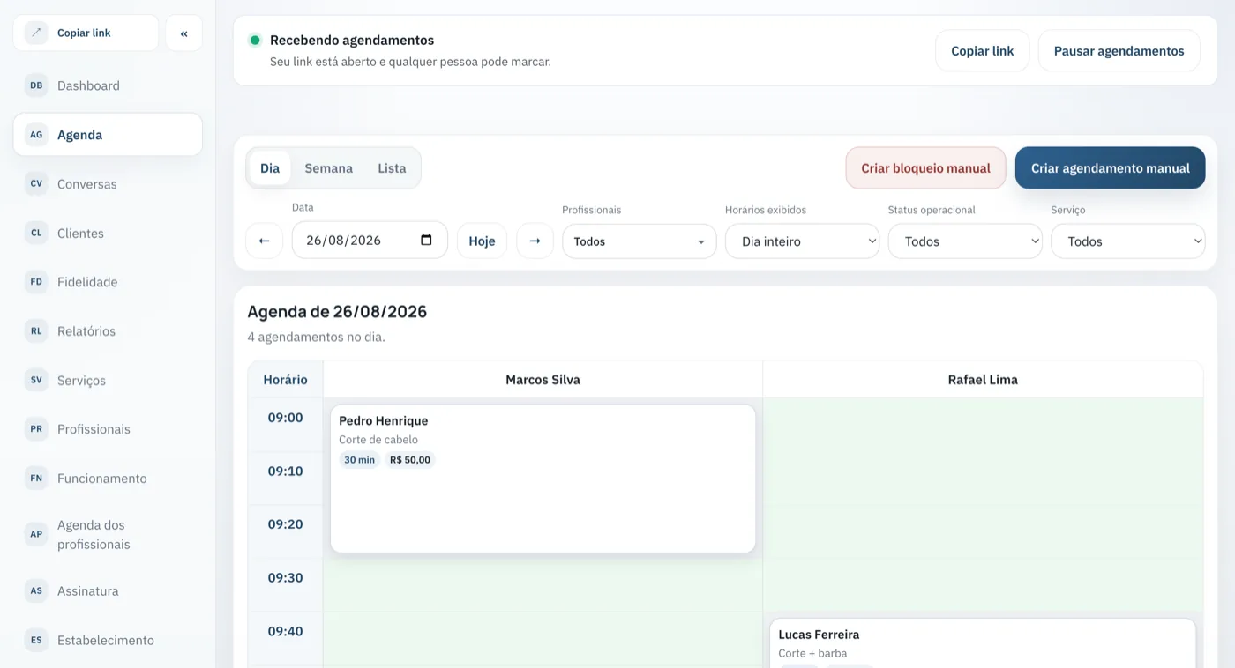Go to next day with right arrow
Image resolution: width=1235 pixels, height=668 pixels.
[x=535, y=241]
